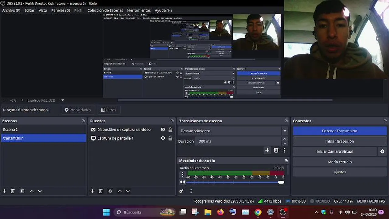Zoom out preview with minus icon
This screenshot has height=219, width=389.
[x=4, y=100]
